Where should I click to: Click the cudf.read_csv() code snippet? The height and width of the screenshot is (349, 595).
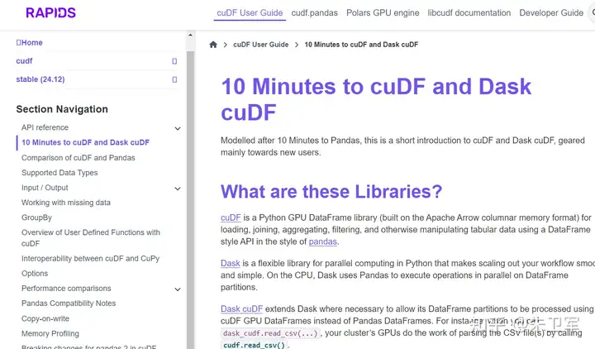(x=254, y=345)
